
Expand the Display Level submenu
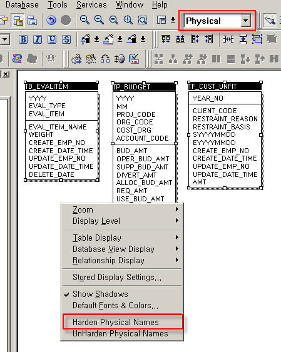pyautogui.click(x=122, y=221)
